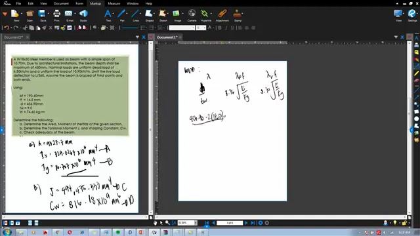Select the Sketch tool
Viewport: 420px width, 236px height.
click(163, 13)
